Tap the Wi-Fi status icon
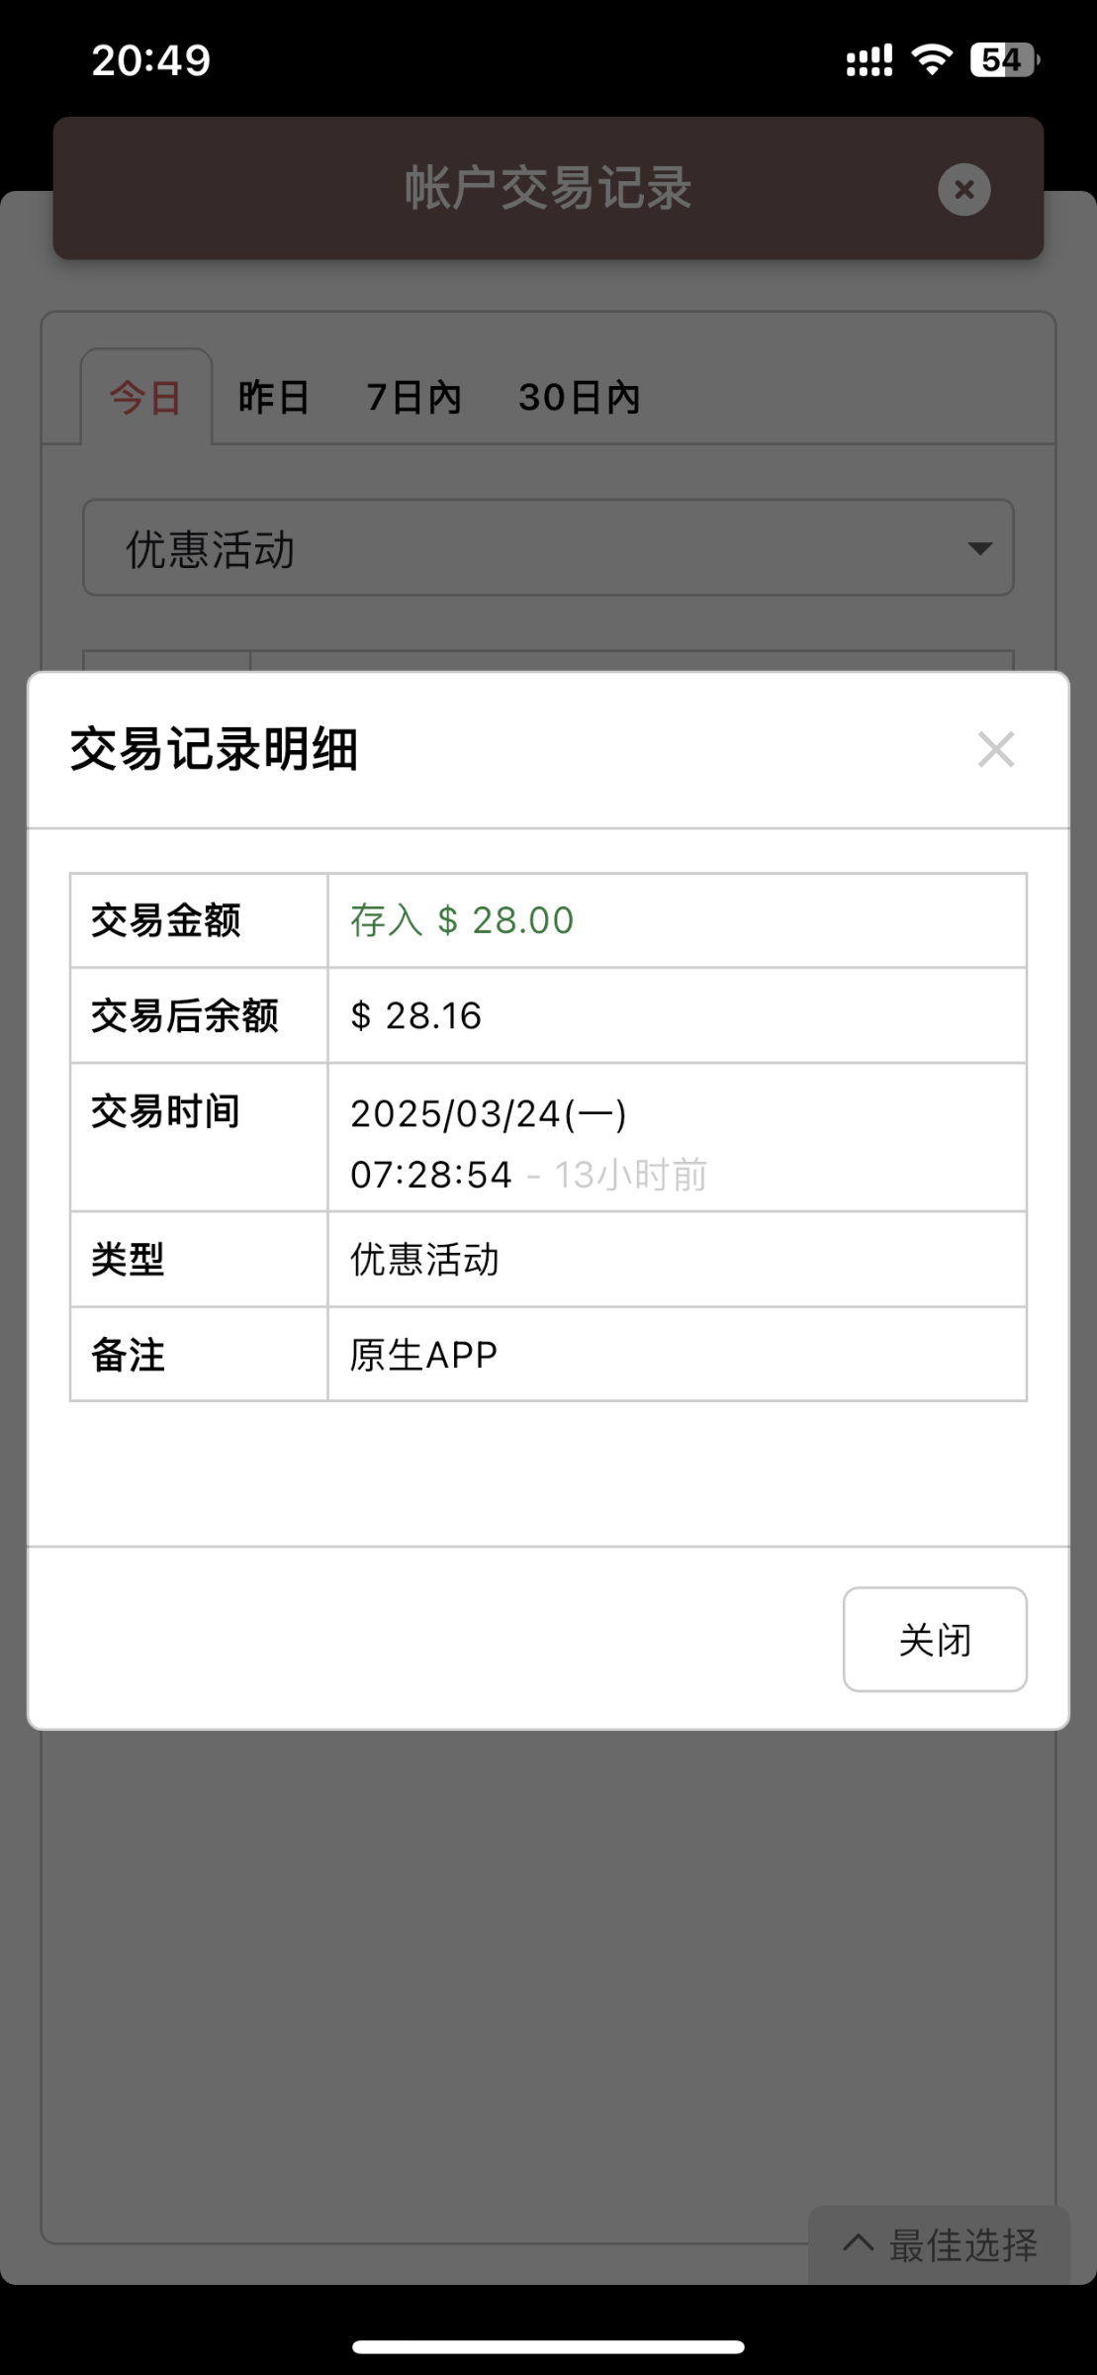1097x2375 pixels. 931,60
